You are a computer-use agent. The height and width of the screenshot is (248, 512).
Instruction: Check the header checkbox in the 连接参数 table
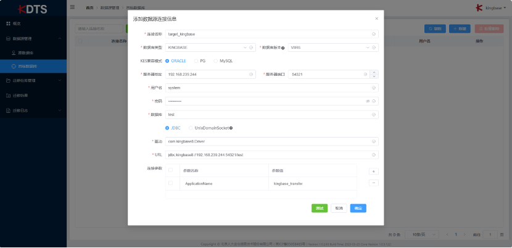[170, 170]
